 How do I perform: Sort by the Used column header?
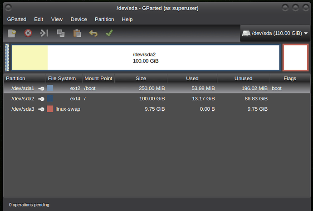192,79
